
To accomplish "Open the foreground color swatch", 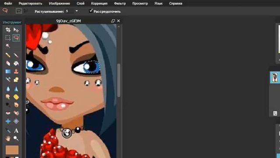I will coord(12,150).
